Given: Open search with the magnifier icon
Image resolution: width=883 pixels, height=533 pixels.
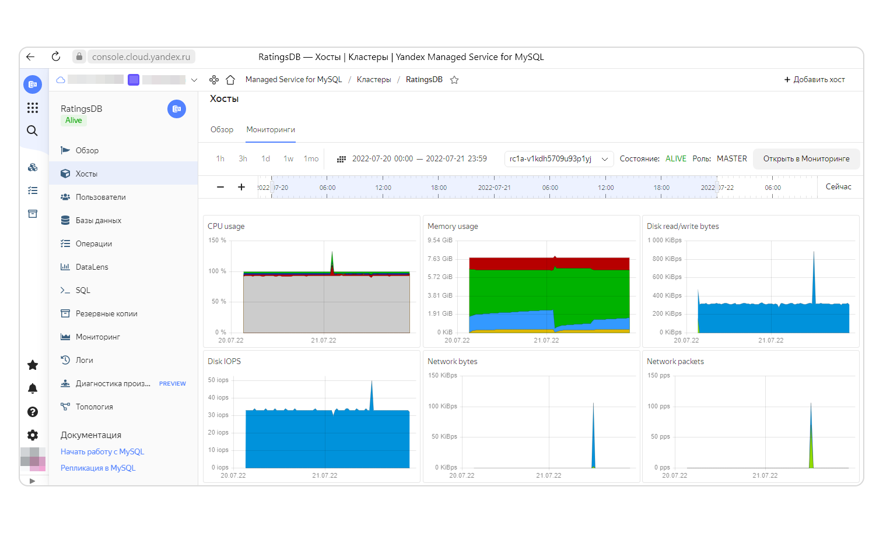Looking at the screenshot, I should tap(33, 130).
